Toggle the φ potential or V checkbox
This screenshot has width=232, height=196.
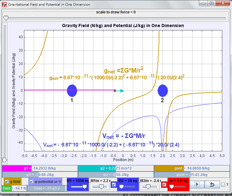pyautogui.click(x=32, y=181)
